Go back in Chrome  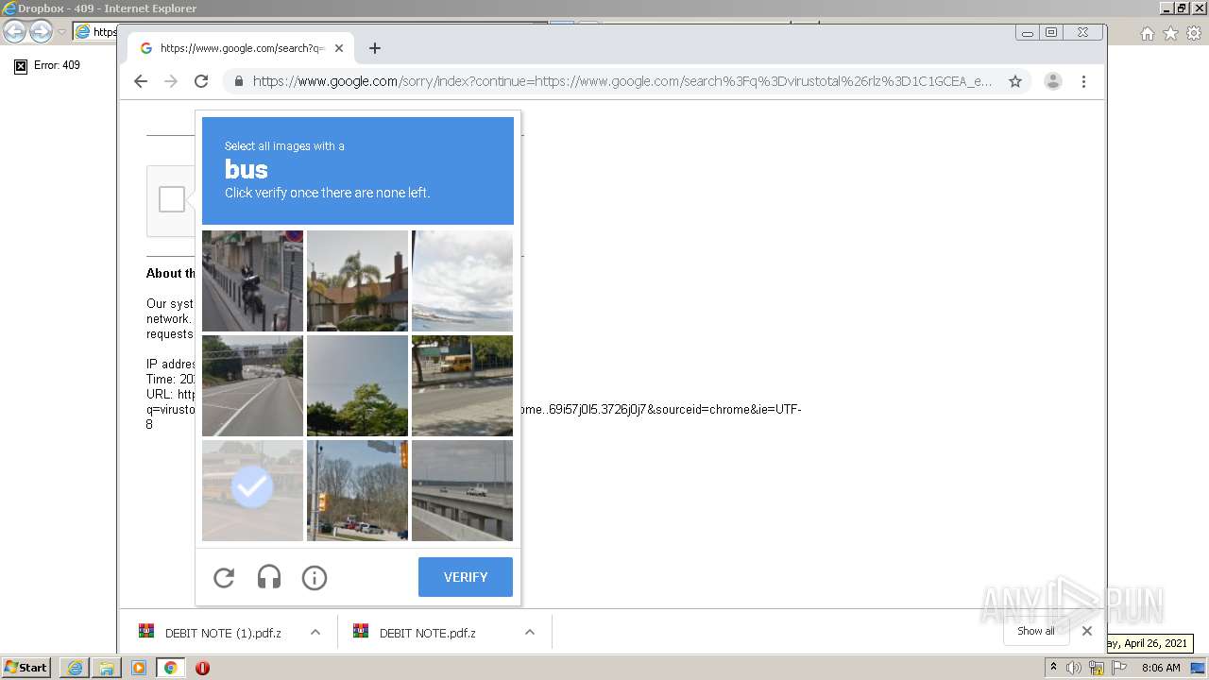coord(141,81)
